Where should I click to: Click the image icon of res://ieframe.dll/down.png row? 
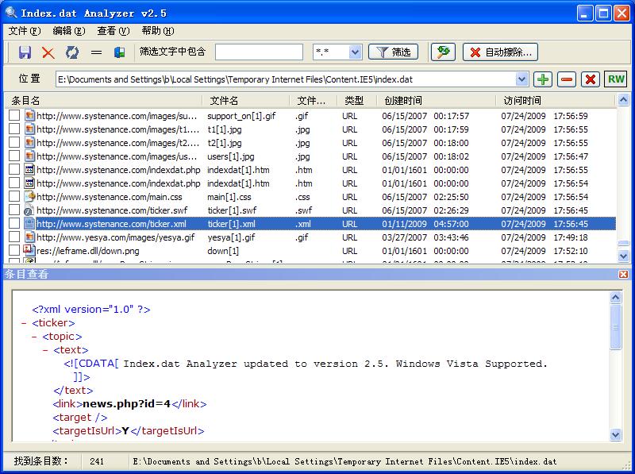29,250
